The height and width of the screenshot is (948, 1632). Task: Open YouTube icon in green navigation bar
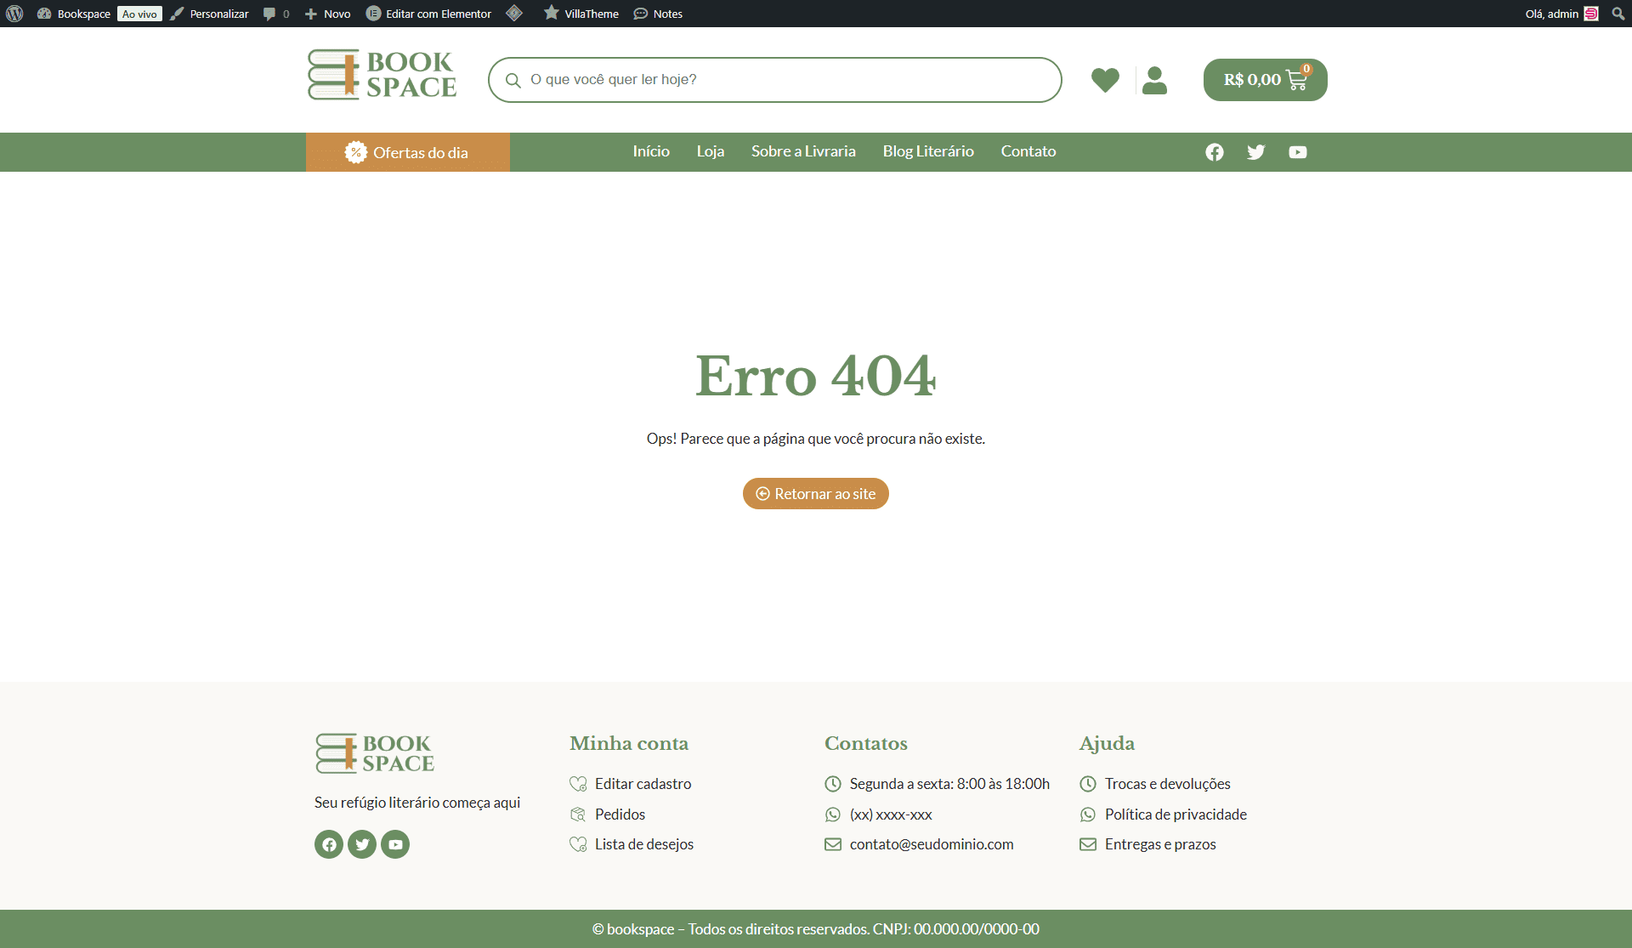[1297, 152]
